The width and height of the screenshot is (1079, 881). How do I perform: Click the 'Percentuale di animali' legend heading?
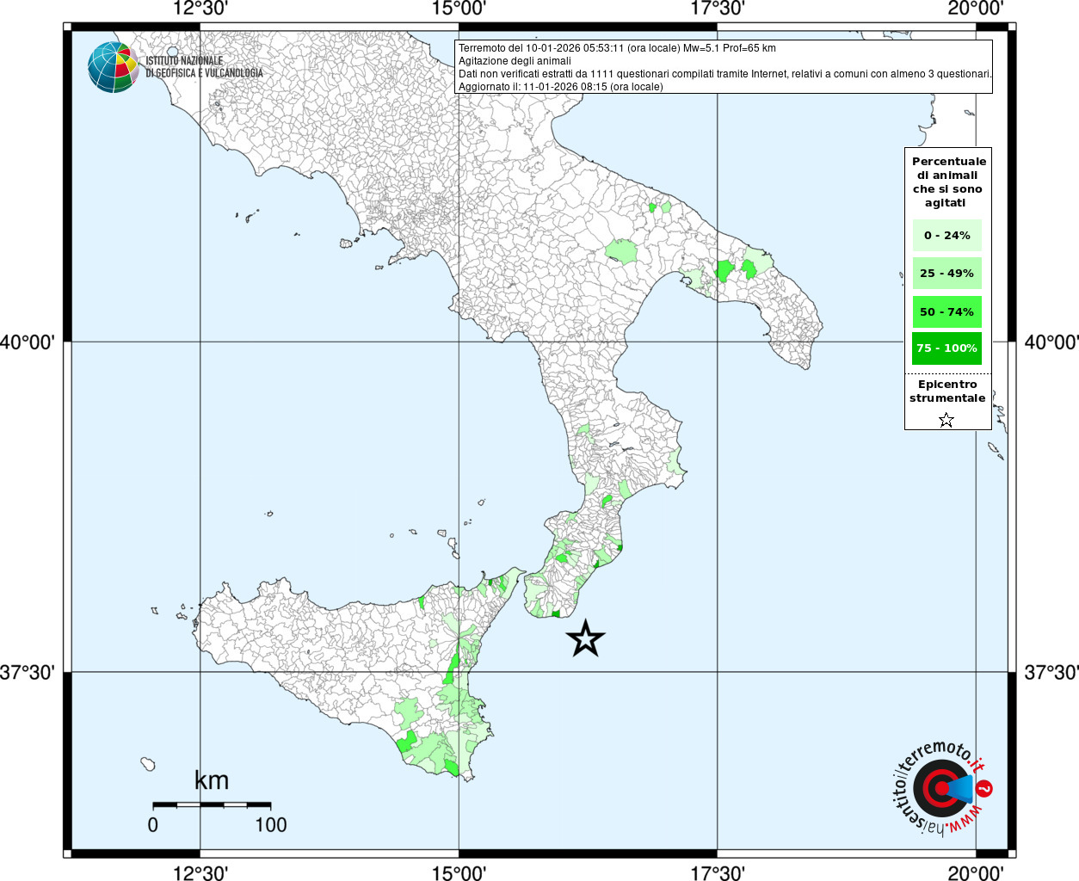[947, 182]
